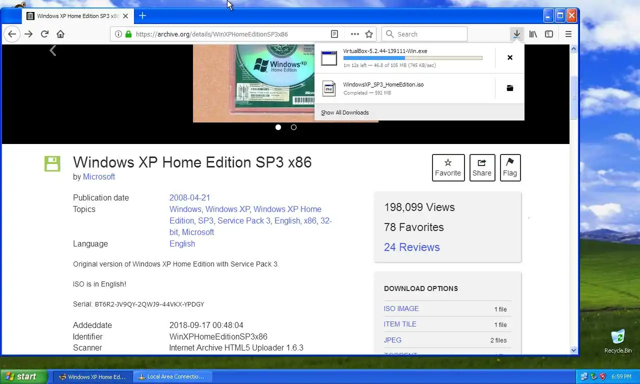Open the Firefox hamburger menu
Viewport: 640px width, 384px height.
[x=568, y=34]
